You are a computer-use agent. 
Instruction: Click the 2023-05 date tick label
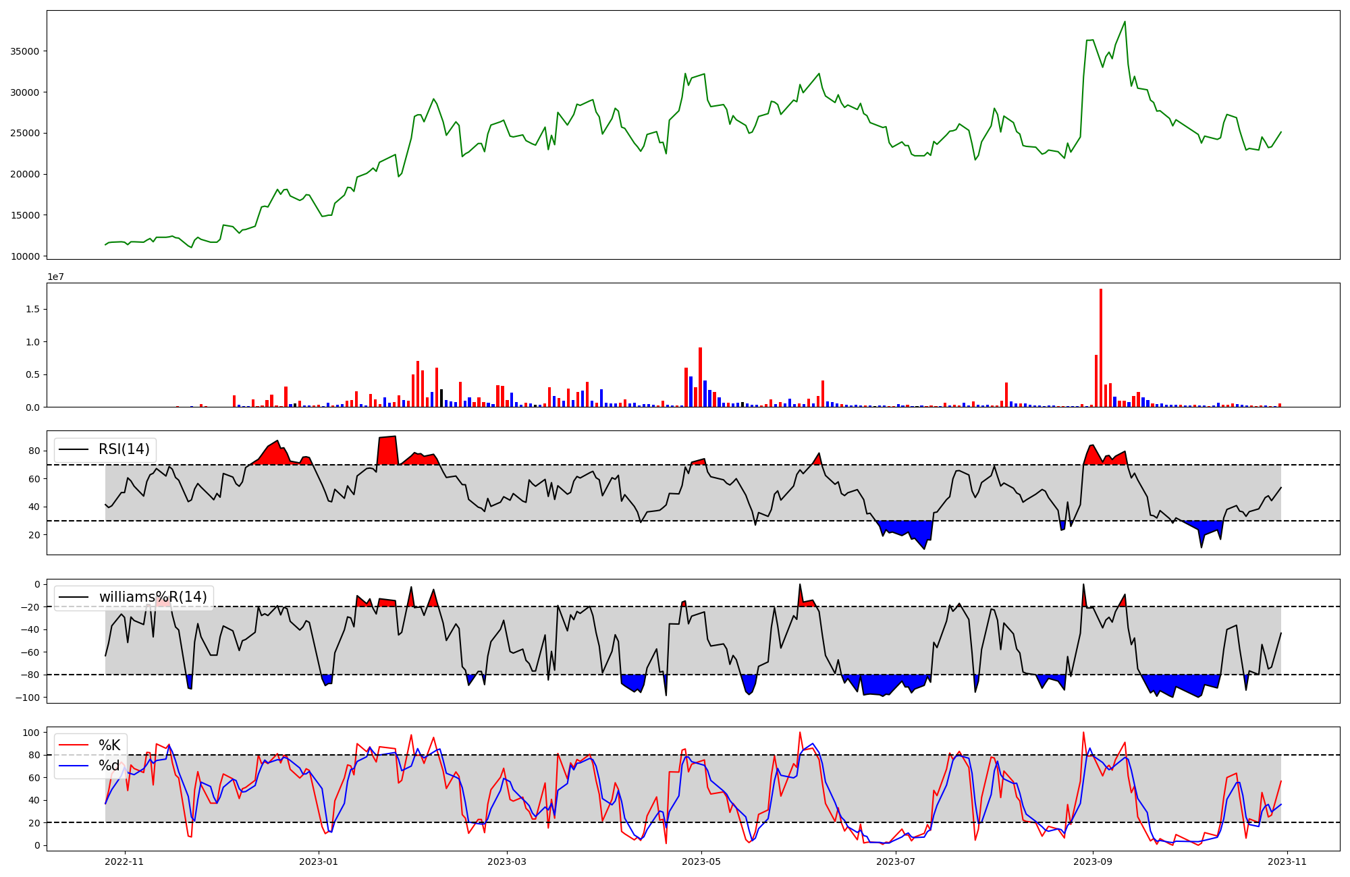[701, 861]
